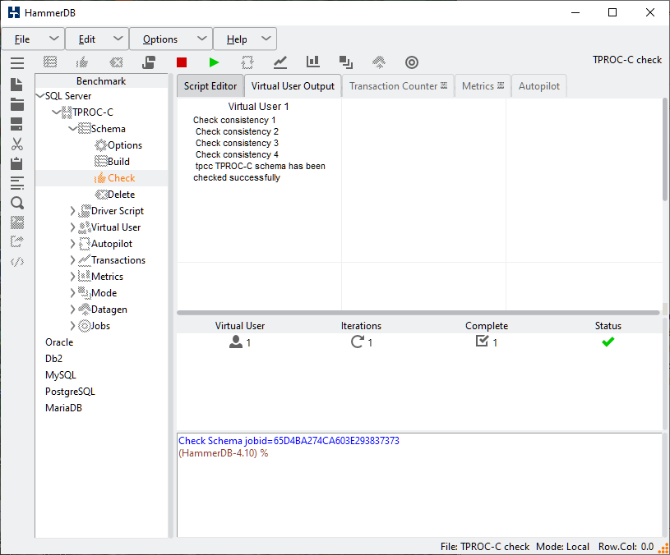Click the green Run play button
Viewport: 670px width, 555px height.
pos(214,62)
